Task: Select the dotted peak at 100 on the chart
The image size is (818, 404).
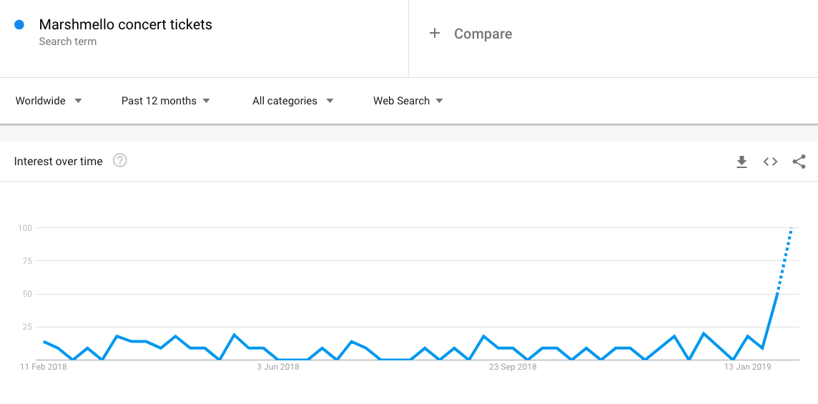Action: 792,228
